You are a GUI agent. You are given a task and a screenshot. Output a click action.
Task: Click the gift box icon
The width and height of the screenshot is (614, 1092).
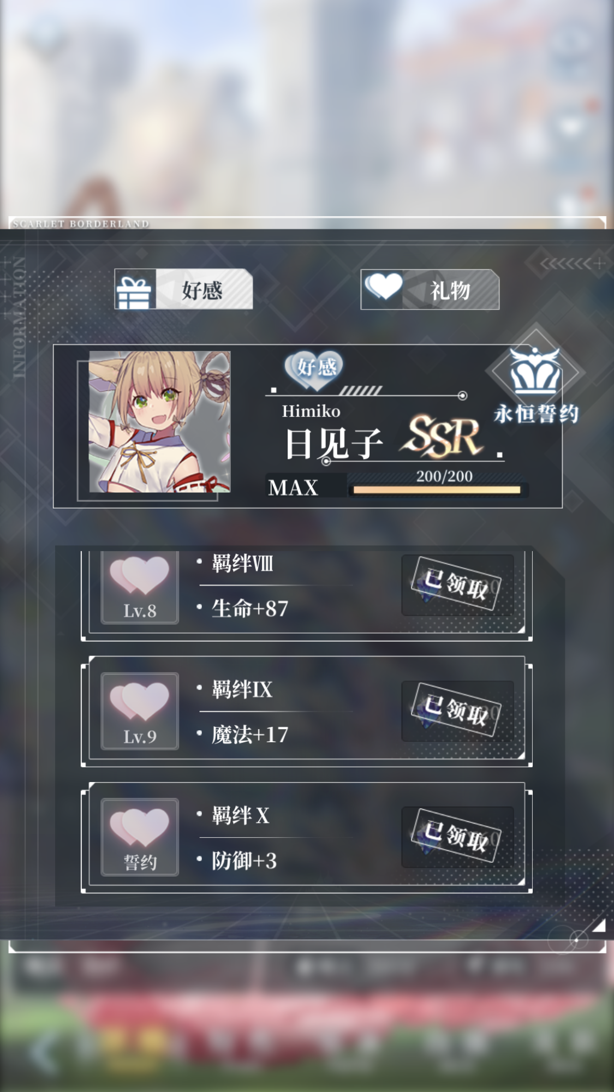(134, 292)
